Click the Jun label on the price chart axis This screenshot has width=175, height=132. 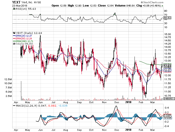pos(40,102)
